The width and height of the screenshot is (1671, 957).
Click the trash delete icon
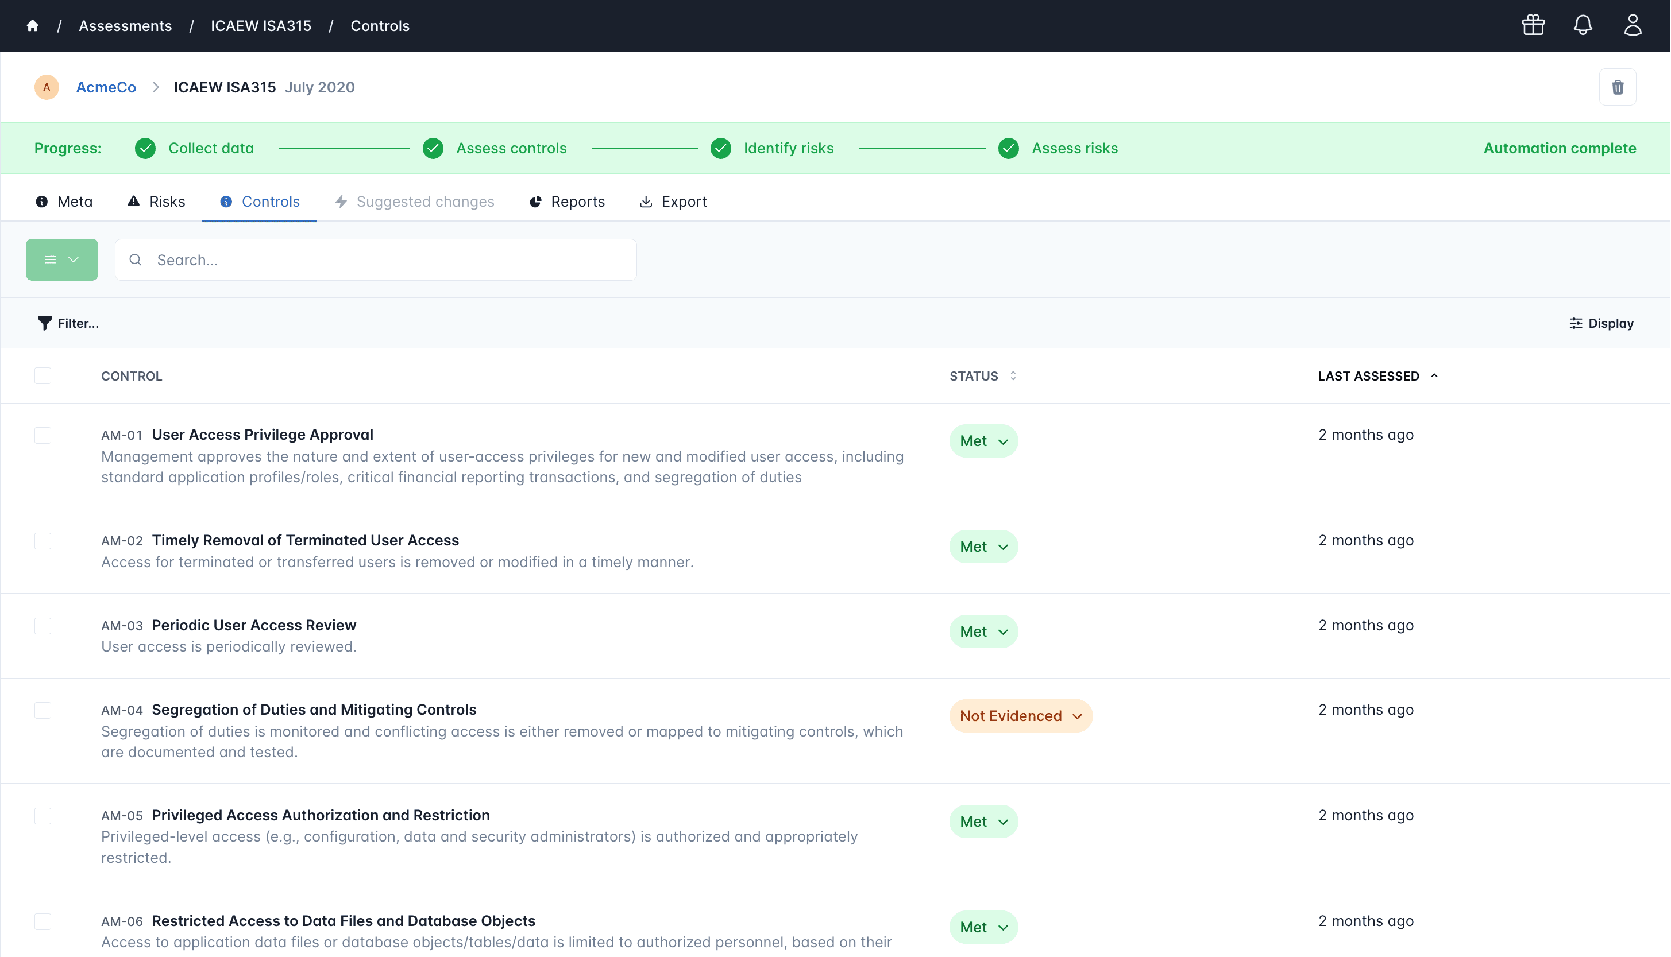point(1617,87)
